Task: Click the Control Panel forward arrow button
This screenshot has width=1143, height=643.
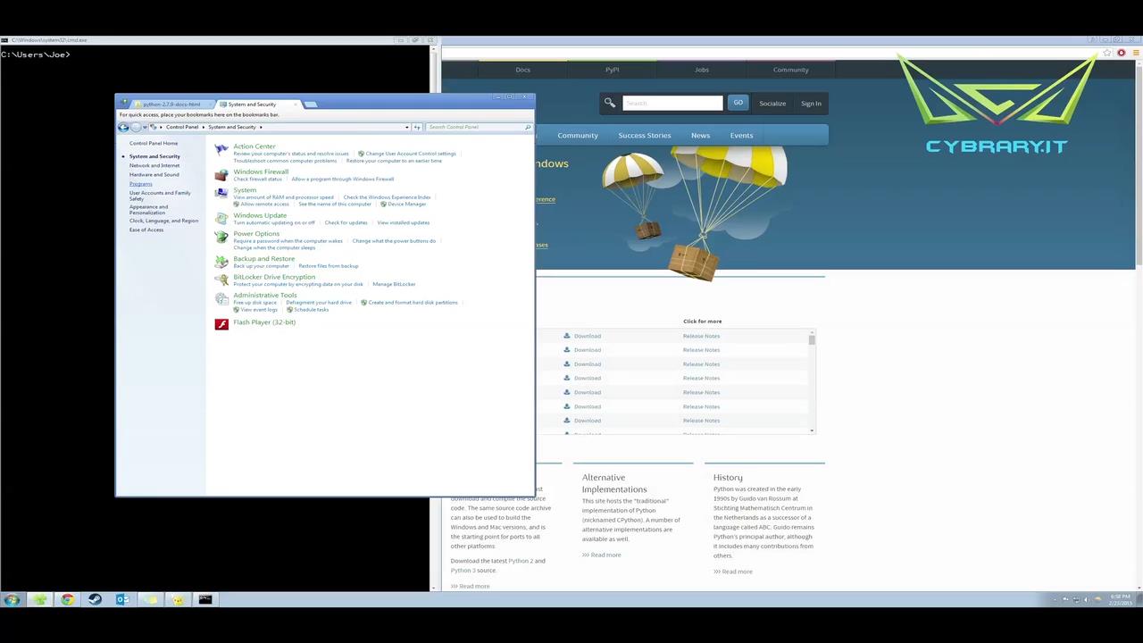Action: tap(136, 127)
